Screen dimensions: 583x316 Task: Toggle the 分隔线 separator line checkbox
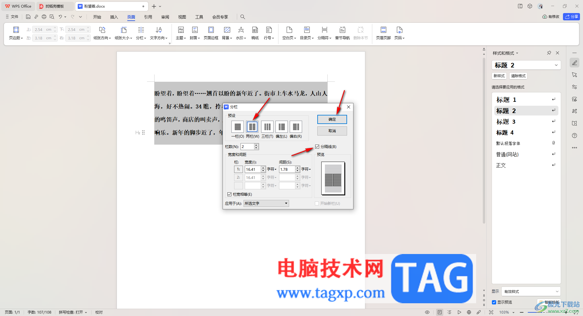pos(317,146)
